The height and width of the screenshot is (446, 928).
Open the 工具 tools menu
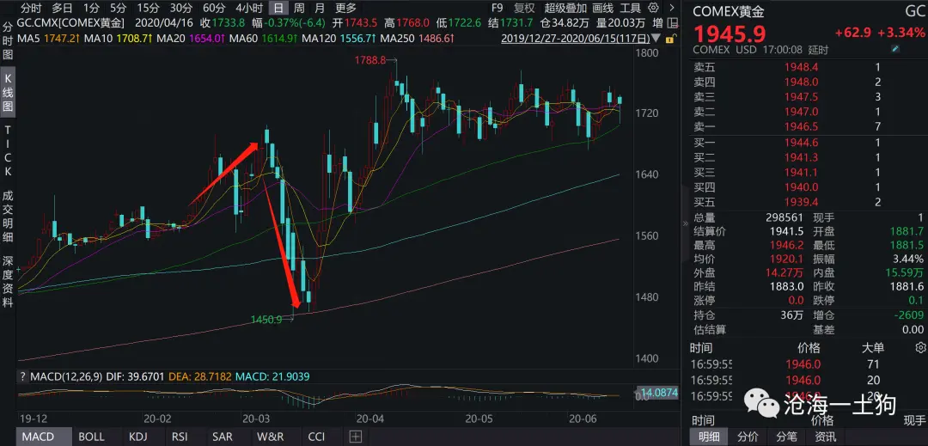pos(631,9)
